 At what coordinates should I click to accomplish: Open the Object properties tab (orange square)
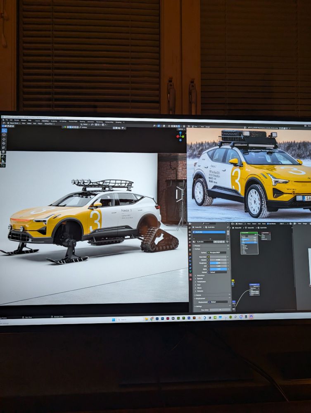[190, 254]
